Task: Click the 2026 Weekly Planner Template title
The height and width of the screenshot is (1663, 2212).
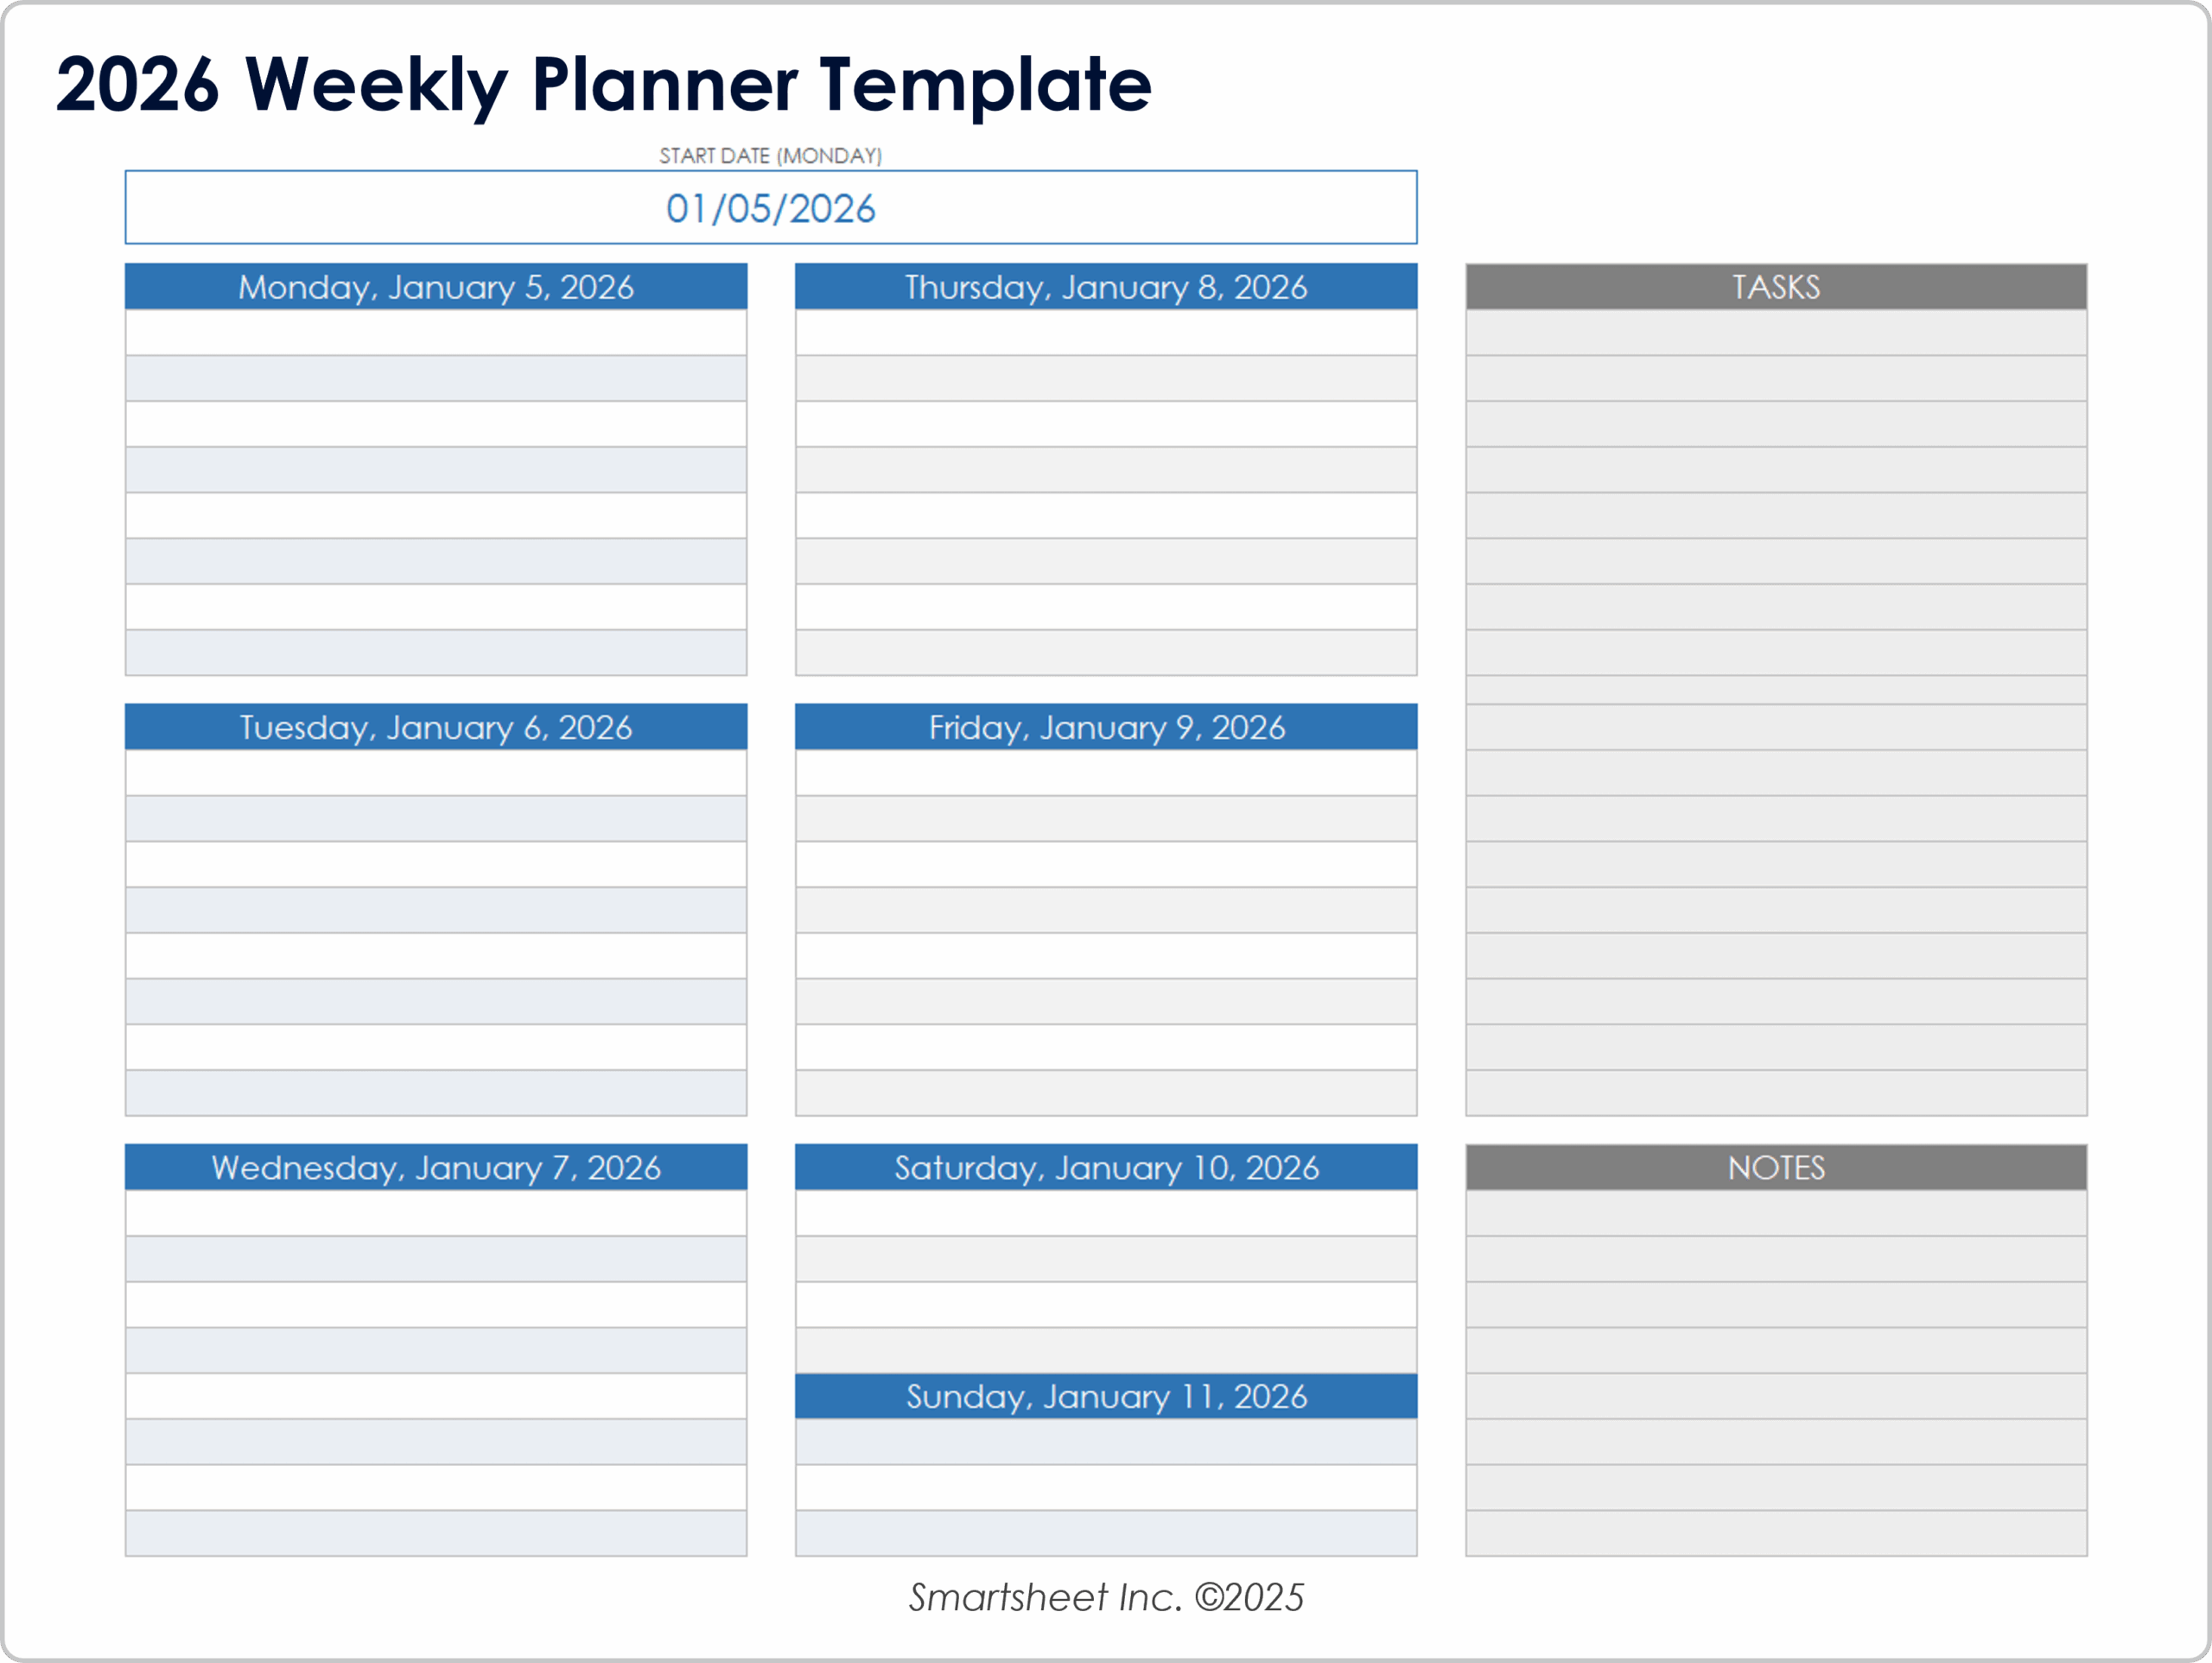Action: click(x=603, y=84)
